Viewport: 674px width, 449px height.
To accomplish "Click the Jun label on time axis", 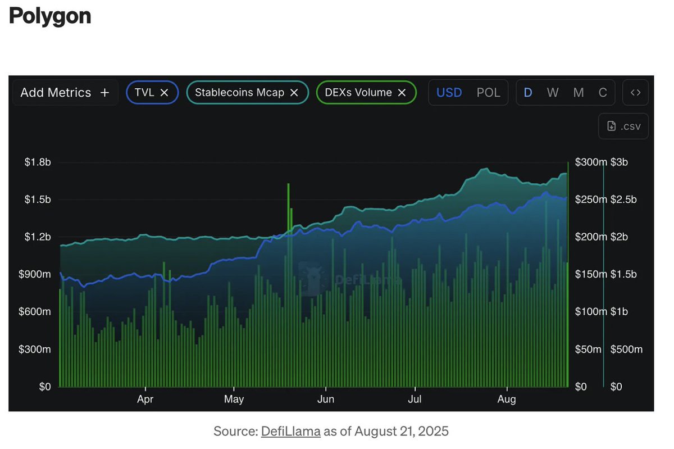I will pos(325,400).
